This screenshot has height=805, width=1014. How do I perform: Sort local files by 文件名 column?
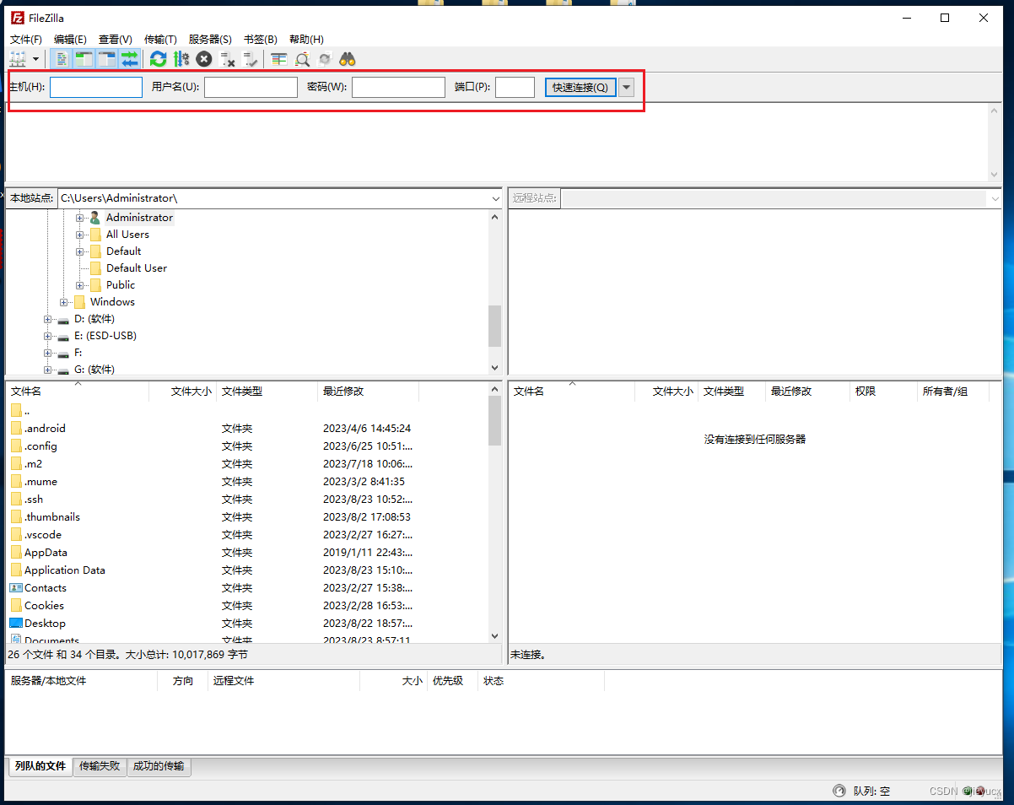(x=78, y=392)
